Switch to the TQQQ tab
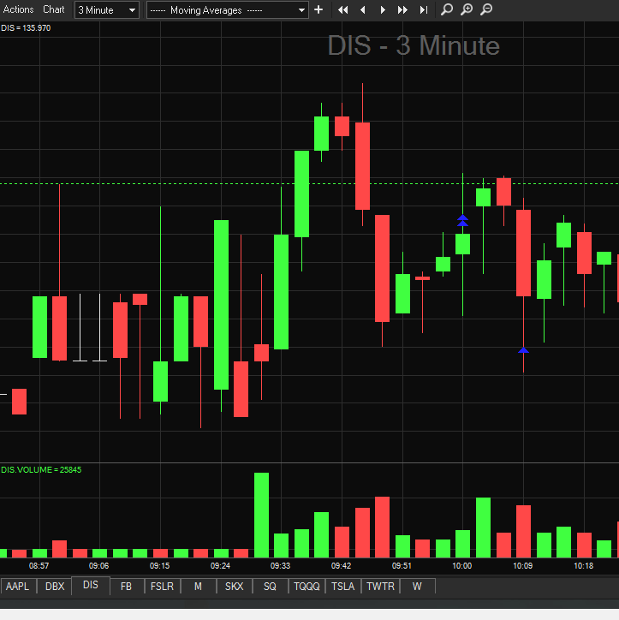The height and width of the screenshot is (620, 619). [307, 586]
